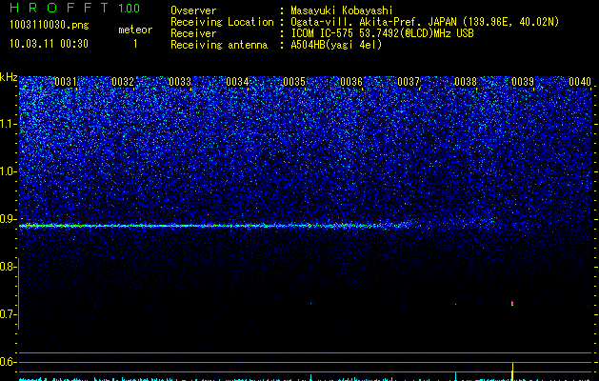
Task: Click the 0.6 frequency axis label
Action: click(x=8, y=362)
